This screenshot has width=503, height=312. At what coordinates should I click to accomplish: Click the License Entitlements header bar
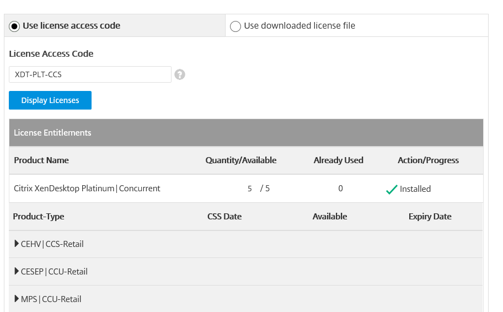[246, 133]
